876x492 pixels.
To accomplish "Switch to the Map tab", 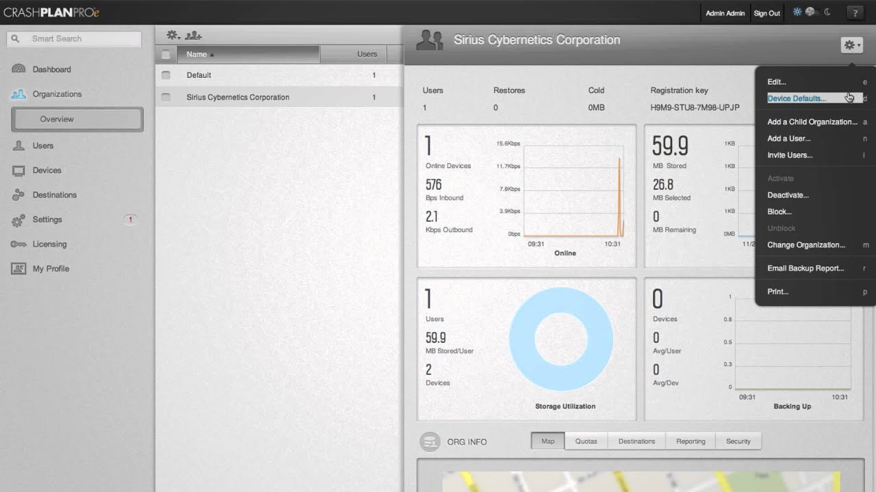I will point(547,441).
